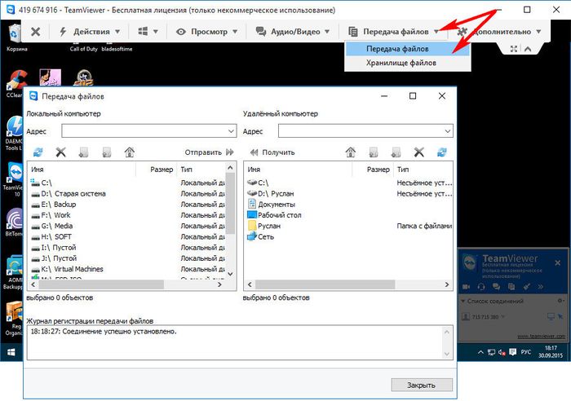Open the remote Windows Start button
Image resolution: width=571 pixels, height=401 pixels.
11,352
